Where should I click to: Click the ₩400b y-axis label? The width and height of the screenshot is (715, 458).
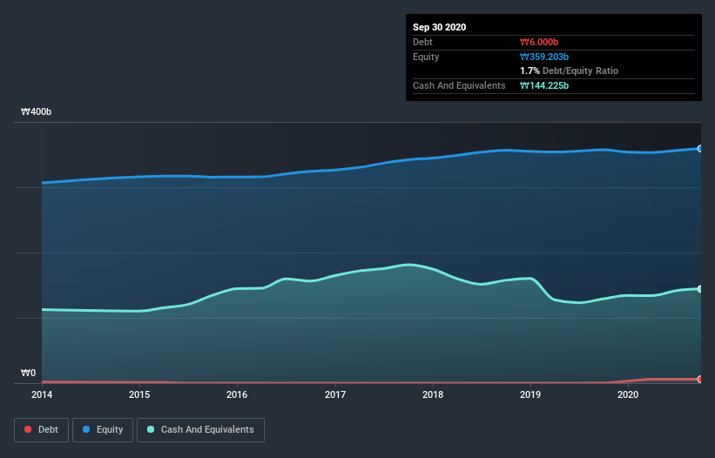(x=36, y=111)
